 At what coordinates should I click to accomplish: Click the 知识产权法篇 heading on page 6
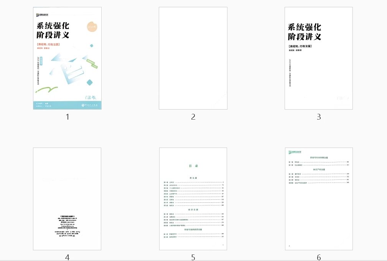click(319, 169)
